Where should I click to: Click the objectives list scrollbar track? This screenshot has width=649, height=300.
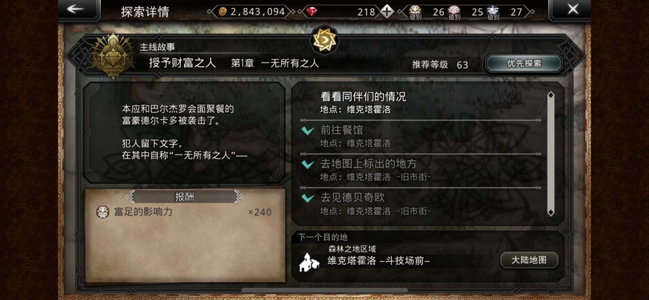tap(551, 154)
